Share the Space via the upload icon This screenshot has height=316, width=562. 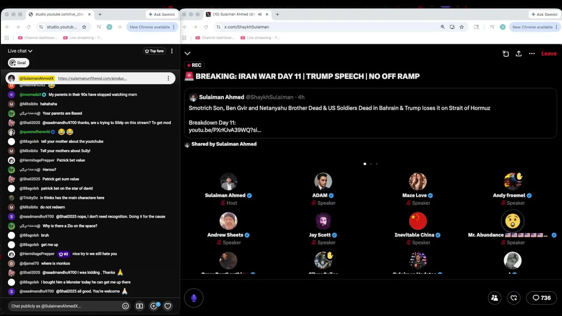pyautogui.click(x=519, y=54)
